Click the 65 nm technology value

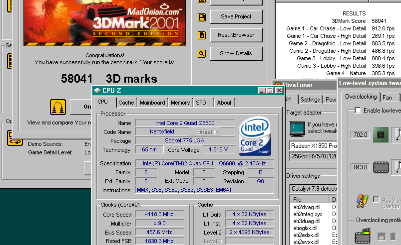149,149
